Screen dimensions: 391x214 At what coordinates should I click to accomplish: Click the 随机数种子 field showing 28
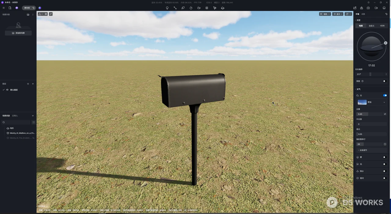(x=369, y=144)
